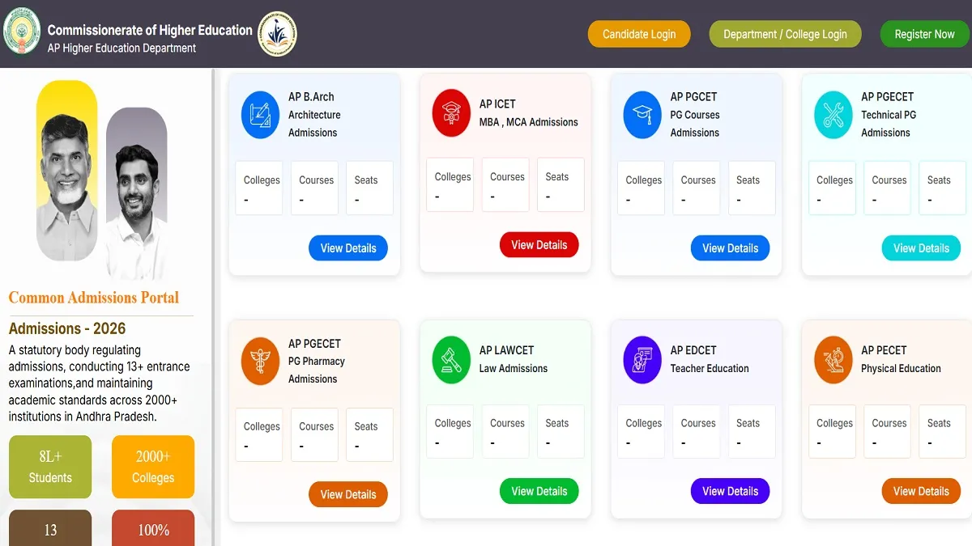Viewport: 972px width, 546px height.
Task: Click the AP EDCET teacher board icon
Action: pyautogui.click(x=642, y=359)
